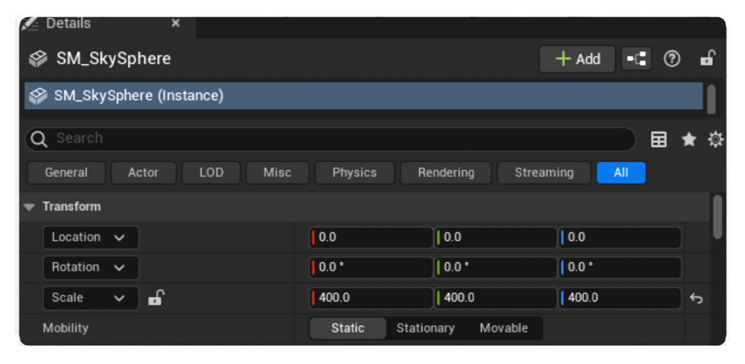Image resolution: width=745 pixels, height=364 pixels.
Task: Reset Scale to default arrow icon
Action: point(696,299)
